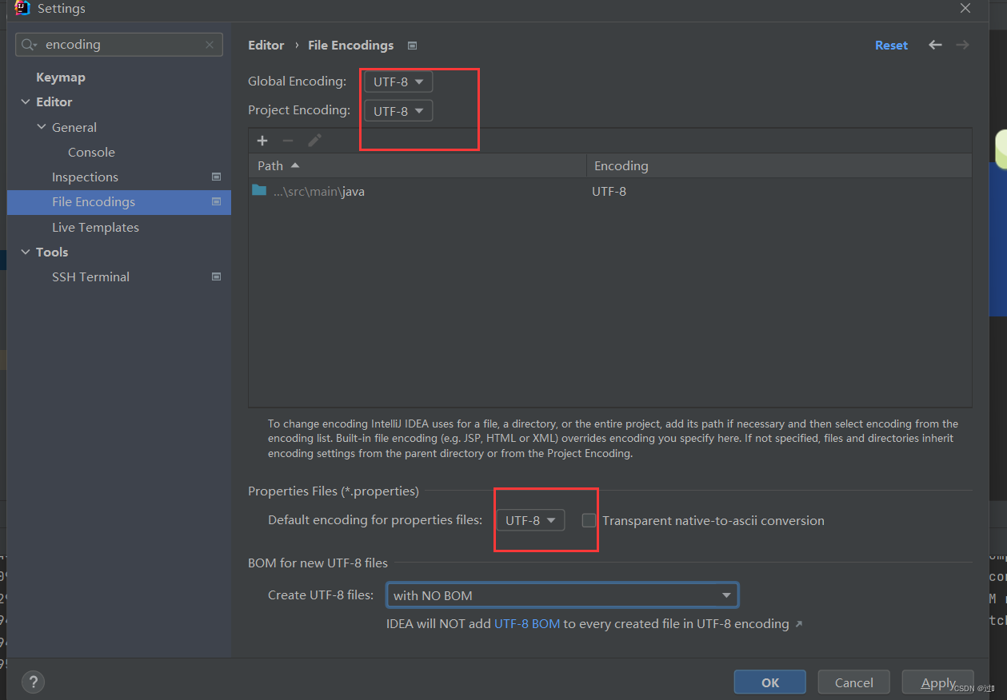Select Keymap in the settings tree
The width and height of the screenshot is (1007, 700).
[x=61, y=78]
